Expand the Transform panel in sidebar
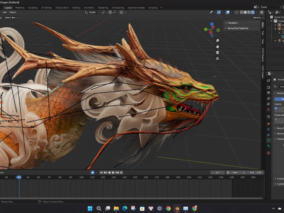Viewport: 284px width, 213px height. (x=241, y=23)
